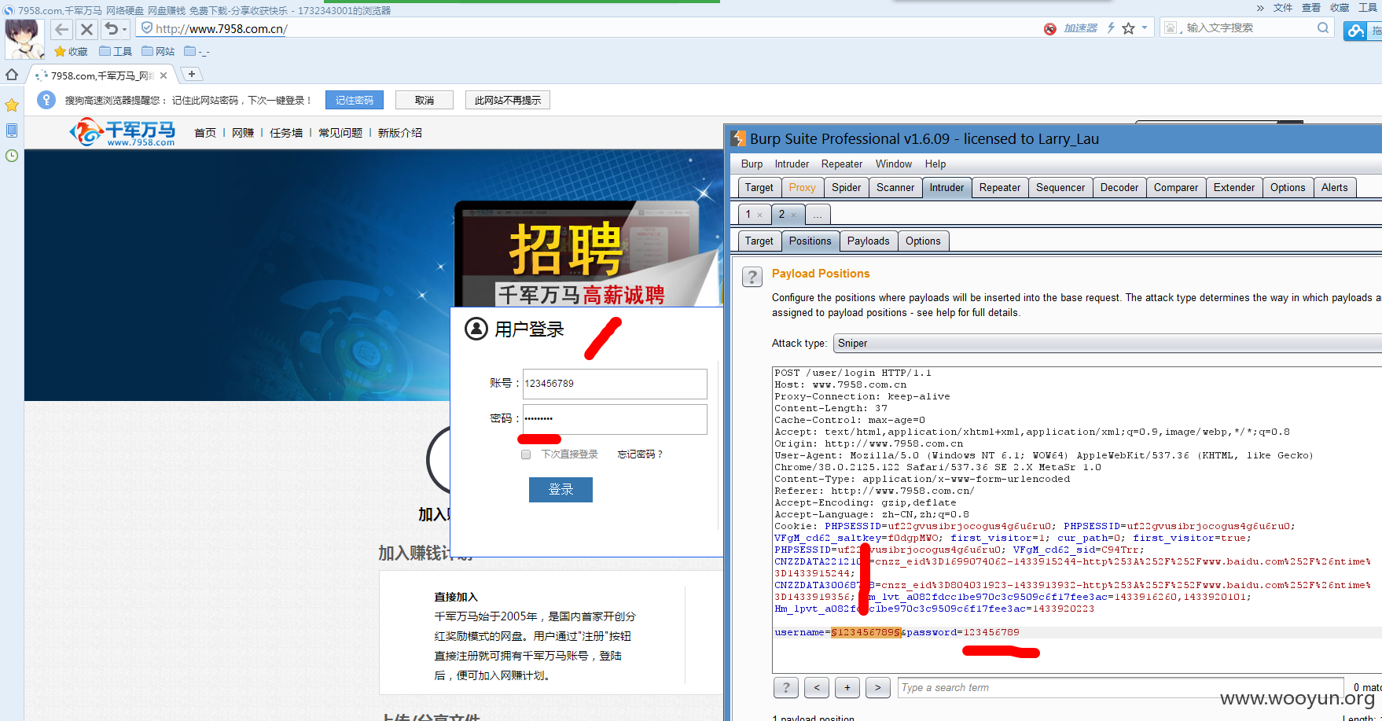The image size is (1382, 721).
Task: Click the address bar URL field
Action: 590,28
